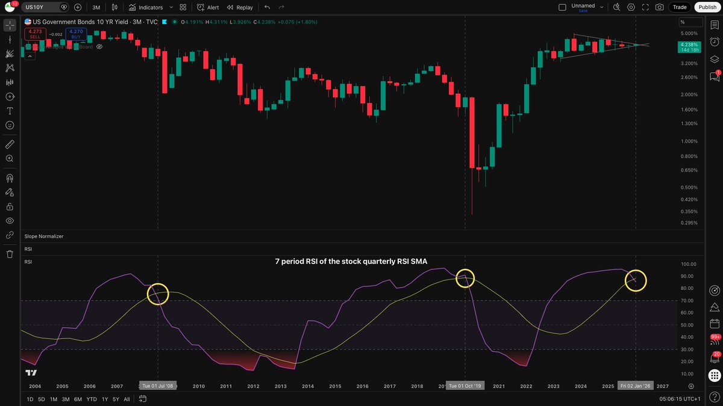Select the 6M time range

(78, 399)
